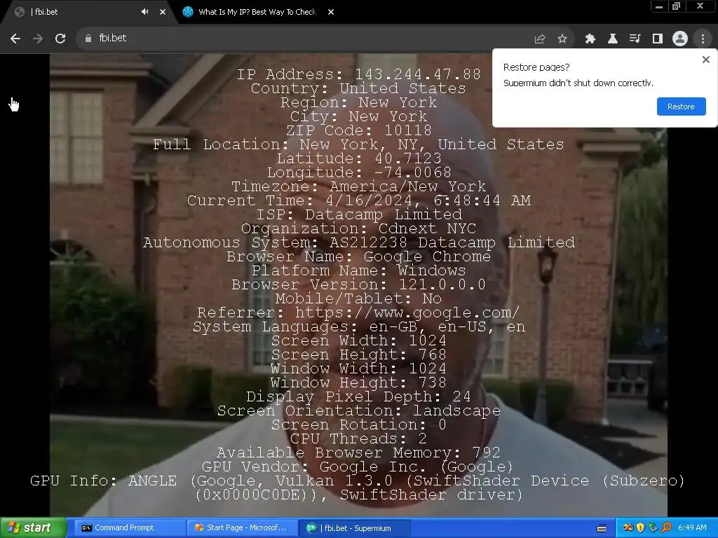Open the three-dot browser menu

703,39
